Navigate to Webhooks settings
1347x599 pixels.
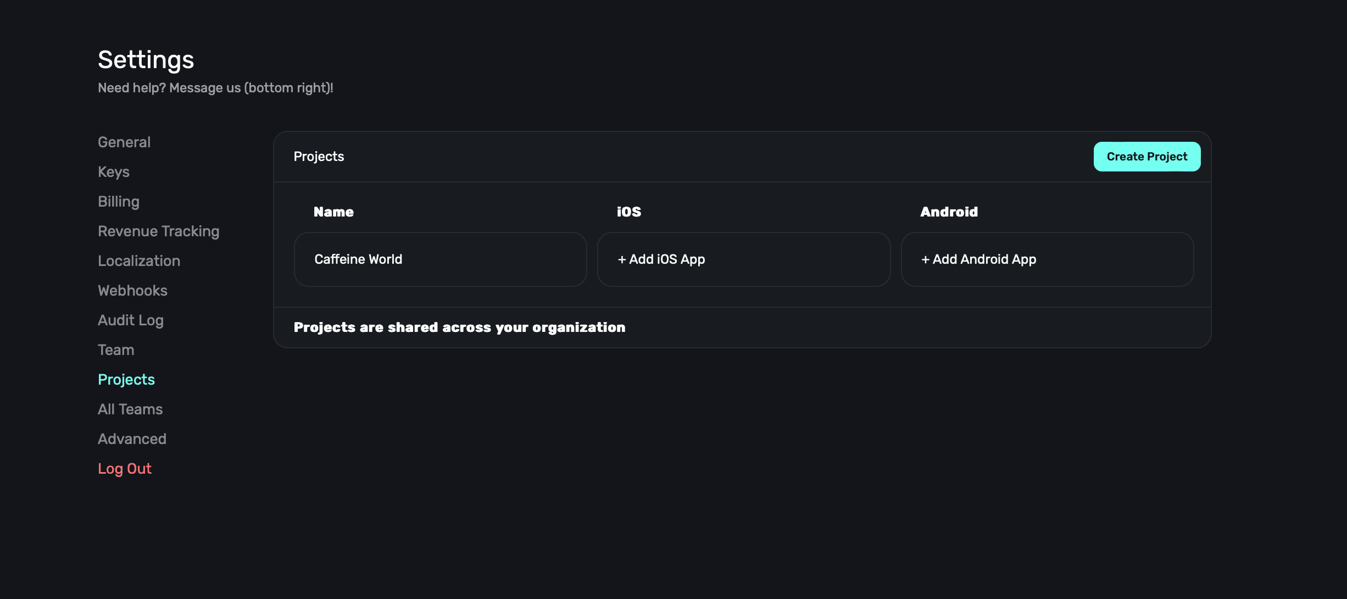click(132, 291)
